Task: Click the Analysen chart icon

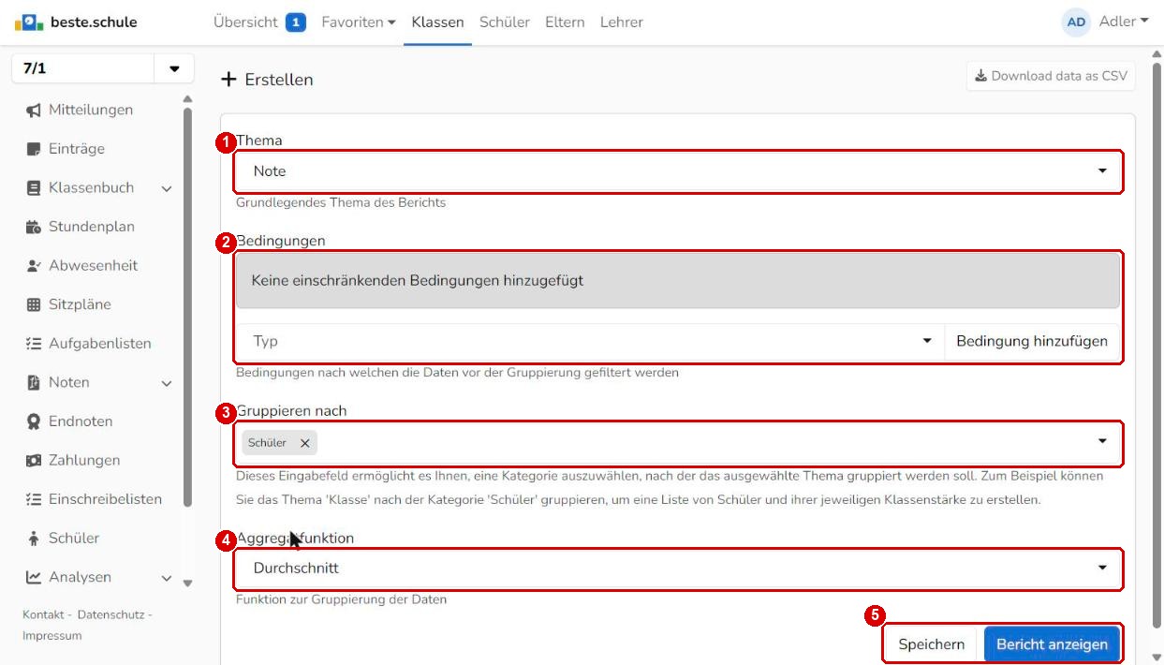Action: pyautogui.click(x=33, y=577)
